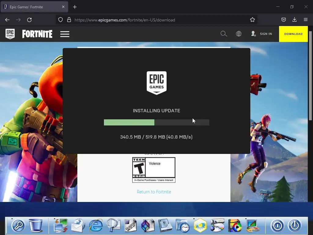
Task: Click the yellow DOWNLOAD button
Action: 293,34
